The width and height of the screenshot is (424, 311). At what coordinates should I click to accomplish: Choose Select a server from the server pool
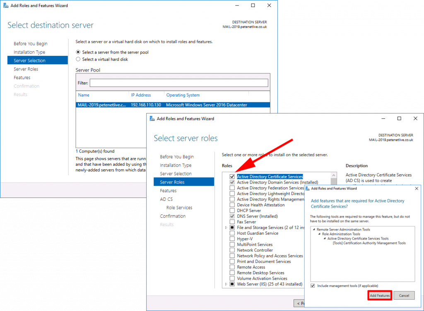78,51
